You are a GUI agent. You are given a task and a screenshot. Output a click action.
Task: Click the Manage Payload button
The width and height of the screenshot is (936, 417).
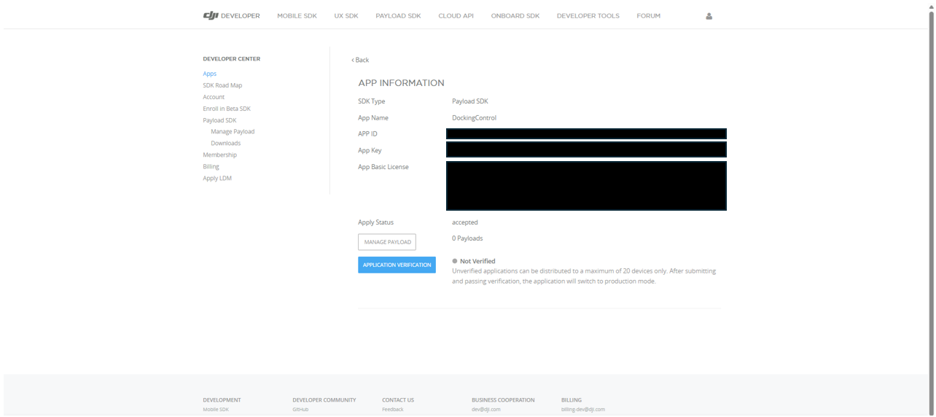(386, 242)
